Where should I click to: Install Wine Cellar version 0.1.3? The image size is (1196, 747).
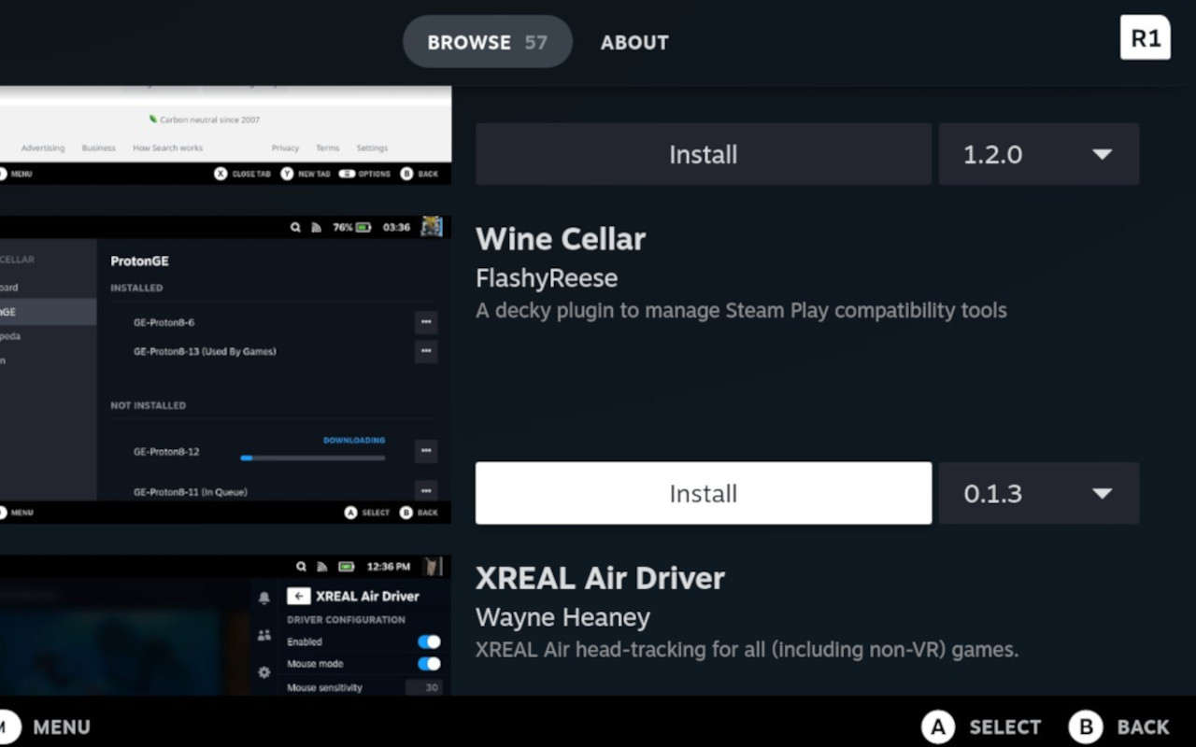704,493
